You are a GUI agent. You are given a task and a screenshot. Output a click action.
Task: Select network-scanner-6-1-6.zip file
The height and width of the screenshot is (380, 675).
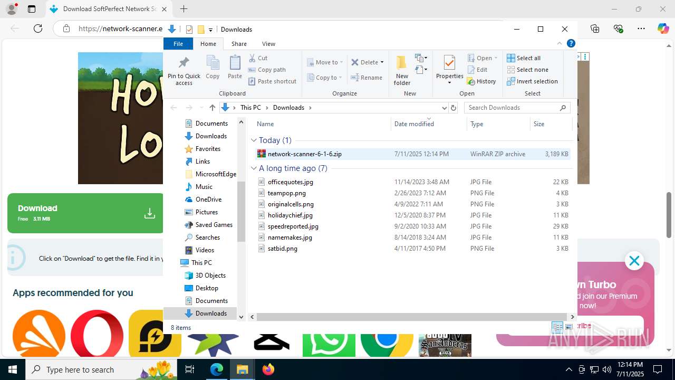click(412, 154)
